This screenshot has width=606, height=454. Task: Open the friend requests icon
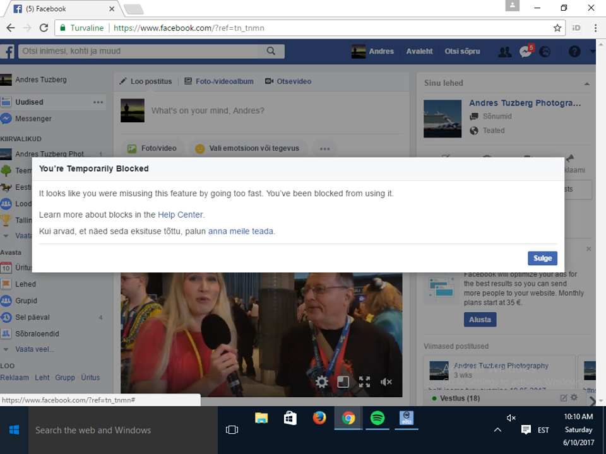pyautogui.click(x=505, y=52)
